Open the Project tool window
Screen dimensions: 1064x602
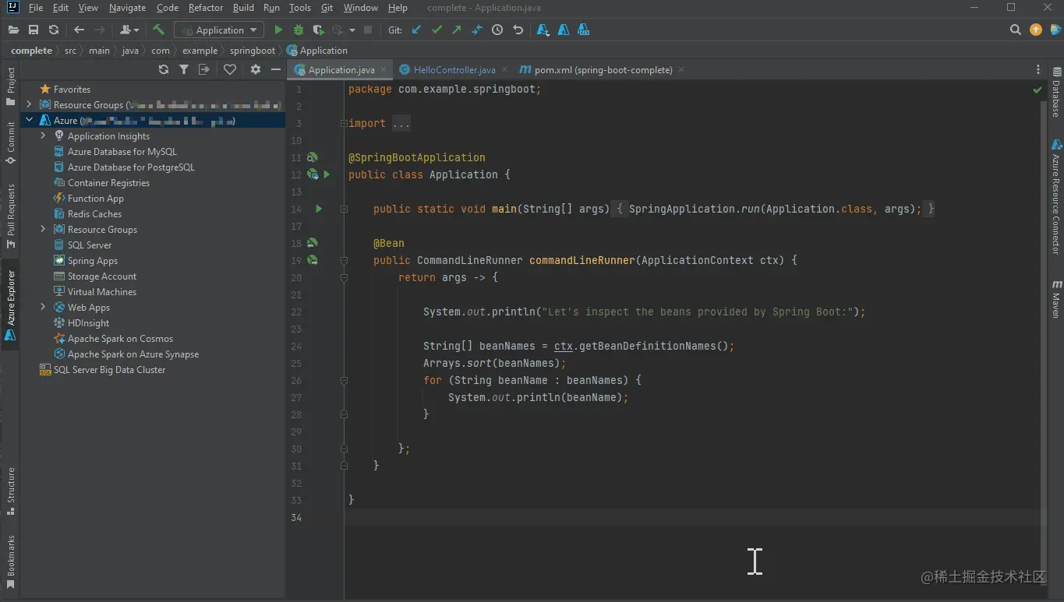(x=11, y=86)
